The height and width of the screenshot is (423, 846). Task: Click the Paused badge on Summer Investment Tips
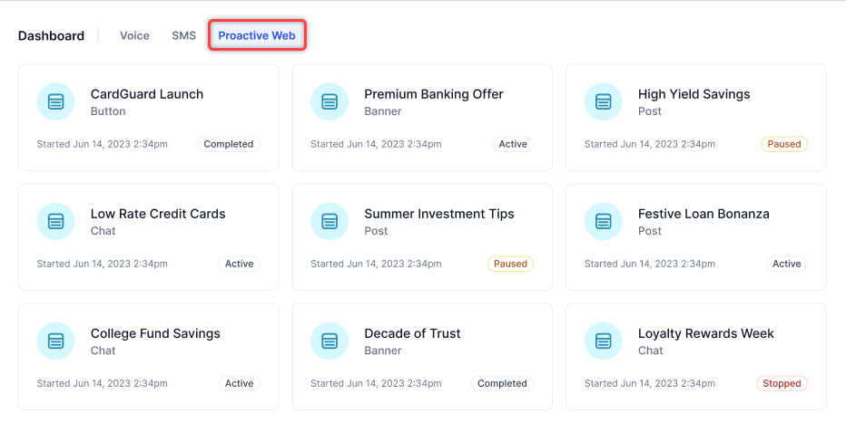[510, 264]
